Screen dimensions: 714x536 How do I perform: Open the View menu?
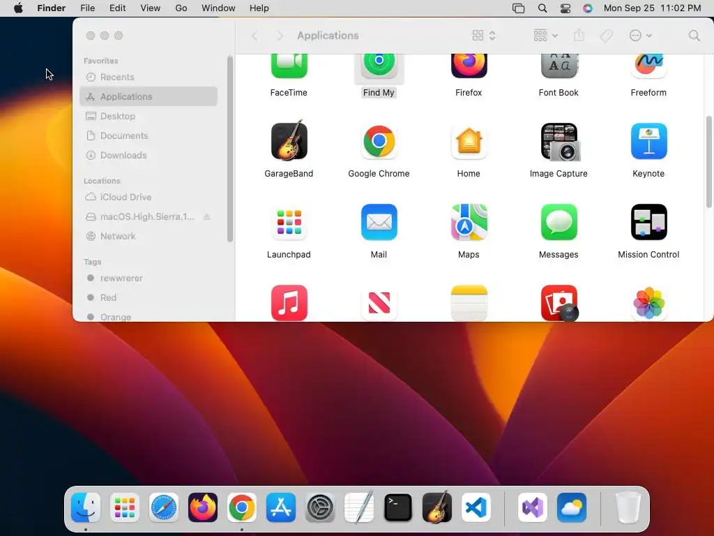pos(151,8)
